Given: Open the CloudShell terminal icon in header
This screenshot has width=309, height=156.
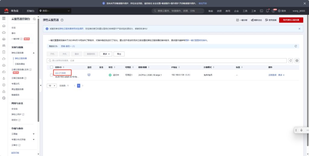Looking at the screenshot, I should coord(261,11).
